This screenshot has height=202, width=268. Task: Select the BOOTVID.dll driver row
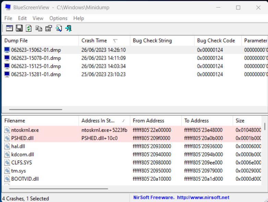tap(132, 179)
